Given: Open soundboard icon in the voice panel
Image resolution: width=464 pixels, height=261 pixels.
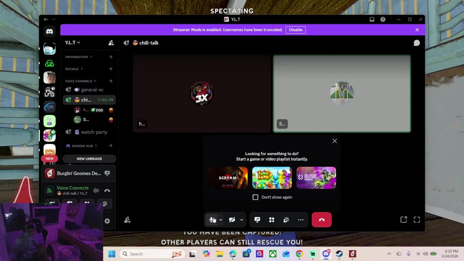Looking at the screenshot, I should 105,204.
